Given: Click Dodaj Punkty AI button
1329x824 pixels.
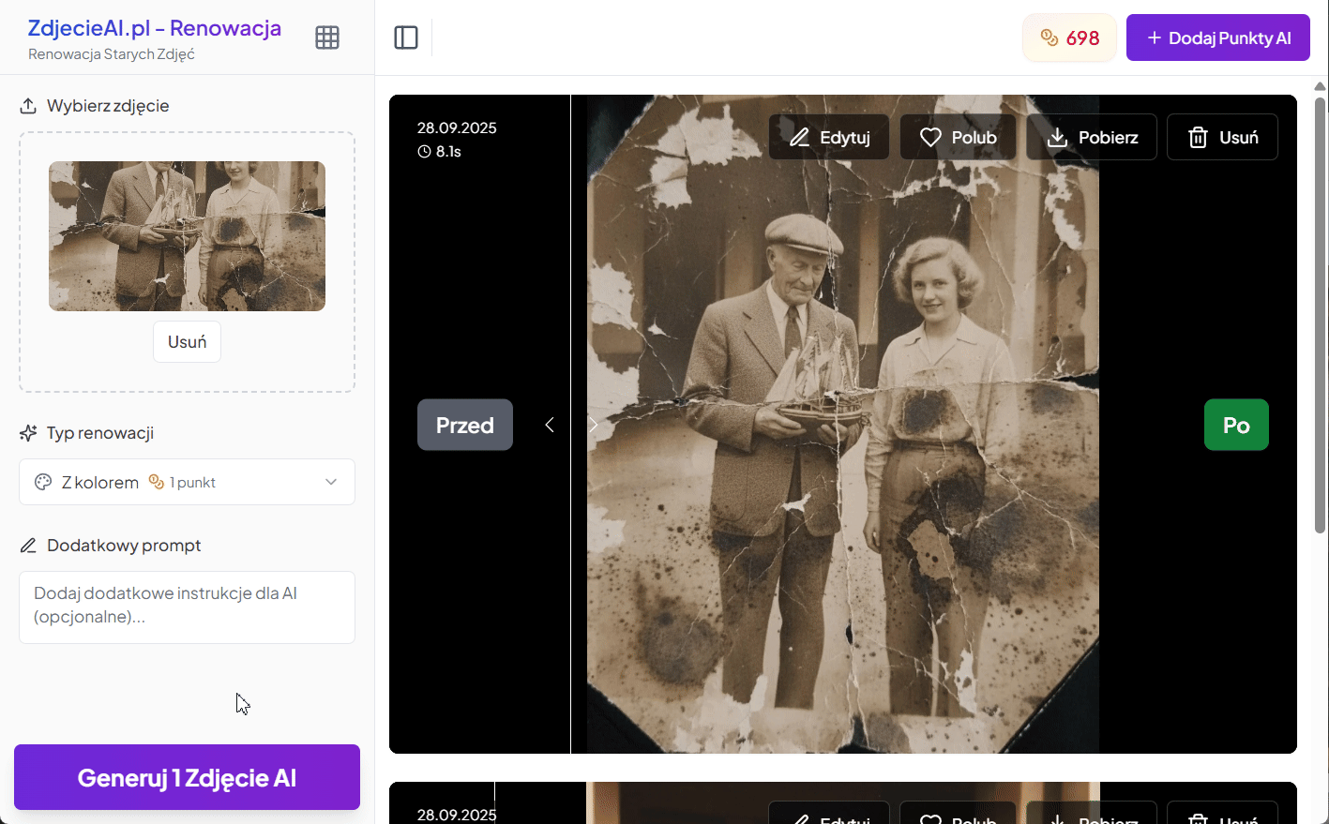Looking at the screenshot, I should [x=1217, y=37].
